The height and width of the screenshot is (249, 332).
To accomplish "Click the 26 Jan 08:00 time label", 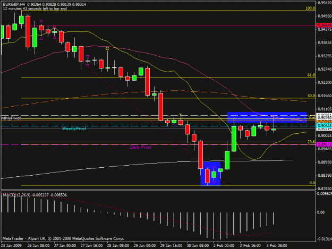I will [x=39, y=246].
